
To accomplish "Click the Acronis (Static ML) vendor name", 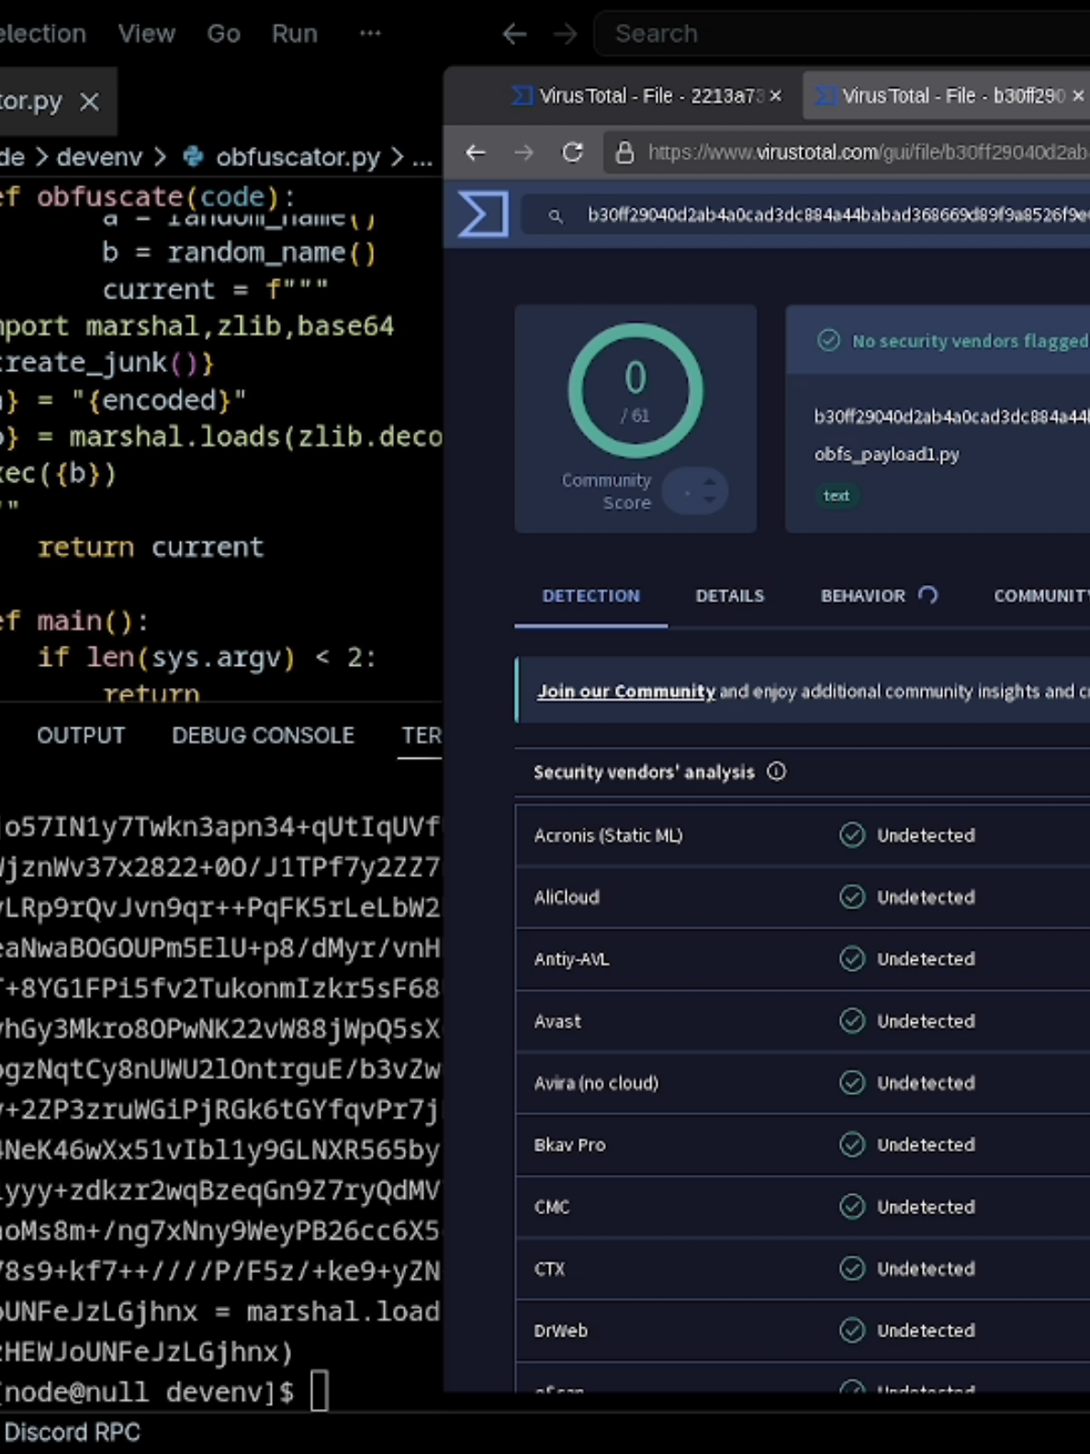I will click(608, 836).
